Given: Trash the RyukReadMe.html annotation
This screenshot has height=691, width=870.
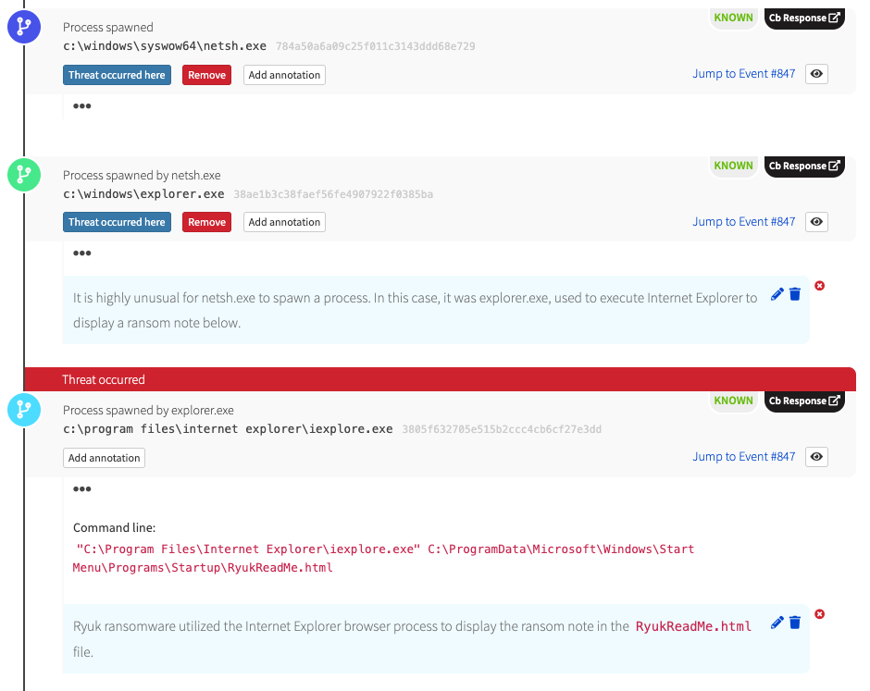Looking at the screenshot, I should pyautogui.click(x=794, y=623).
